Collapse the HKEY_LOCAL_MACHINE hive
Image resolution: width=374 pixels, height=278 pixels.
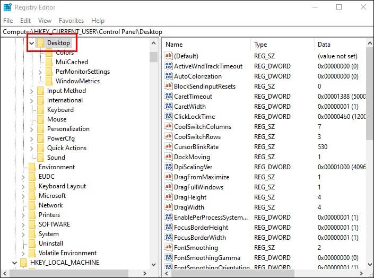pos(14,263)
